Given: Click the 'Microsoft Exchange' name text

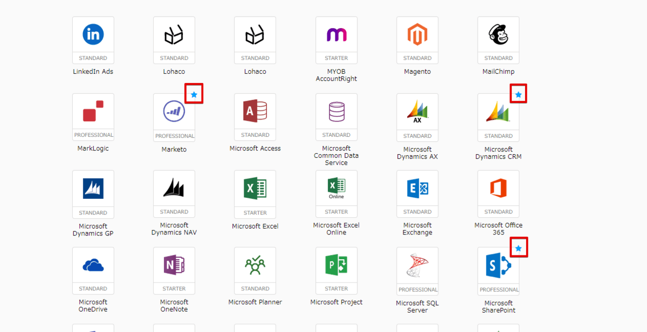Looking at the screenshot, I should [417, 229].
